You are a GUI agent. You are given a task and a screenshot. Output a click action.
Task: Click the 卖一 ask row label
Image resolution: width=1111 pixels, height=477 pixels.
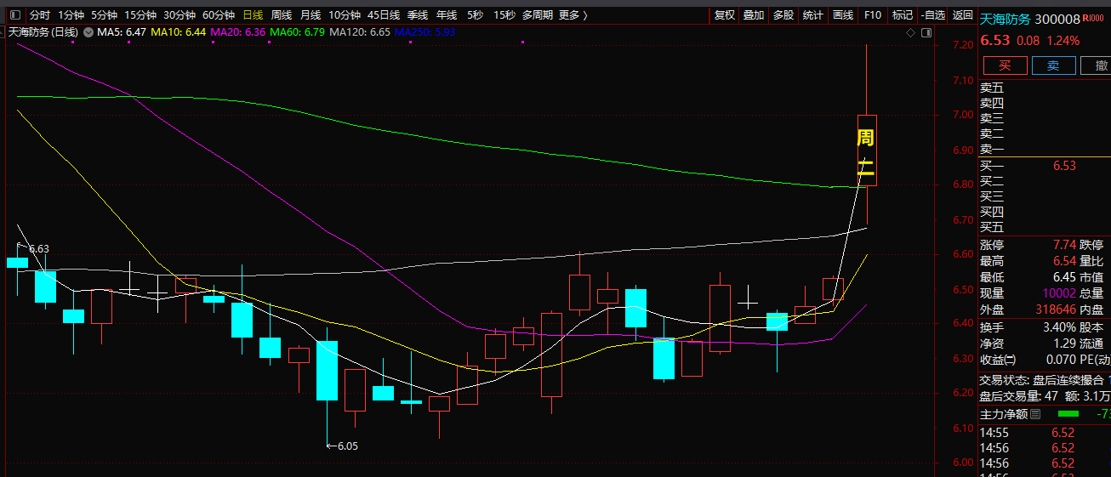pyautogui.click(x=992, y=150)
